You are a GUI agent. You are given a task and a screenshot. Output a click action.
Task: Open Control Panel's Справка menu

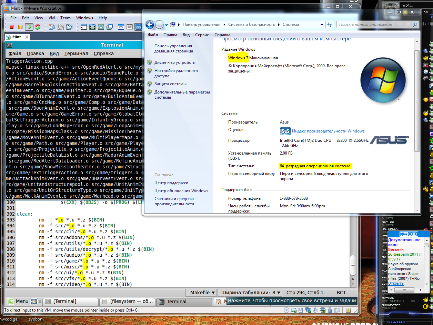[222, 35]
